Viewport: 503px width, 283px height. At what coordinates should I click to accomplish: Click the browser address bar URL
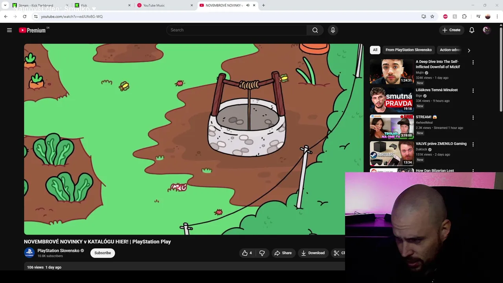72,17
